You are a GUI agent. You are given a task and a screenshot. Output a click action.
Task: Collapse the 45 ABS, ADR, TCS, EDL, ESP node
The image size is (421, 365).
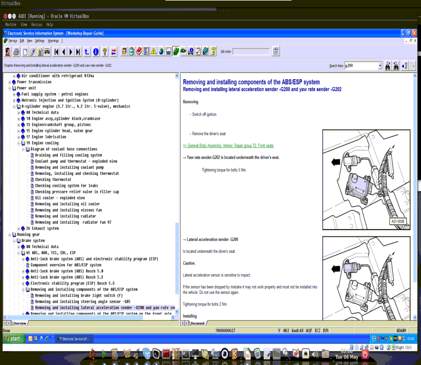pyautogui.click(x=19, y=253)
